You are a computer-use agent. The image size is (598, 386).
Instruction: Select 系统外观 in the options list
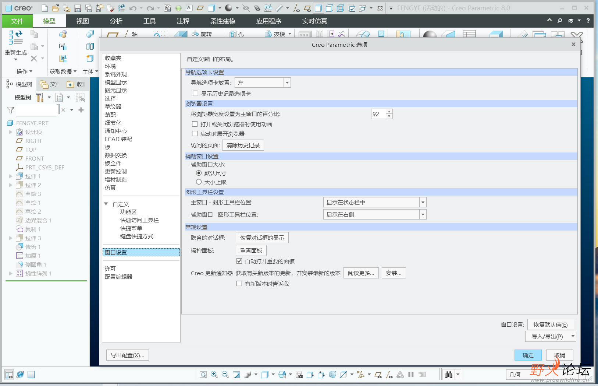pyautogui.click(x=116, y=74)
